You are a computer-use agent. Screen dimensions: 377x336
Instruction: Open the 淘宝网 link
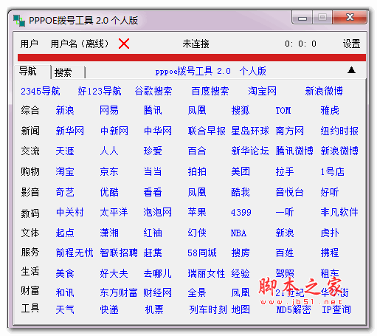tap(262, 91)
